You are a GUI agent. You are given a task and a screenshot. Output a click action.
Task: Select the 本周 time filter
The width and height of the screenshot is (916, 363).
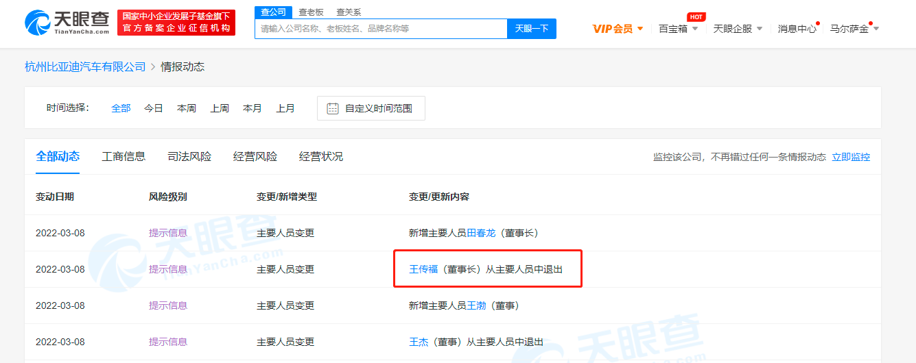[x=187, y=108]
